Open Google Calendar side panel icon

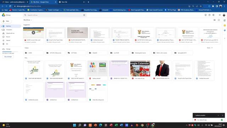[225, 21]
